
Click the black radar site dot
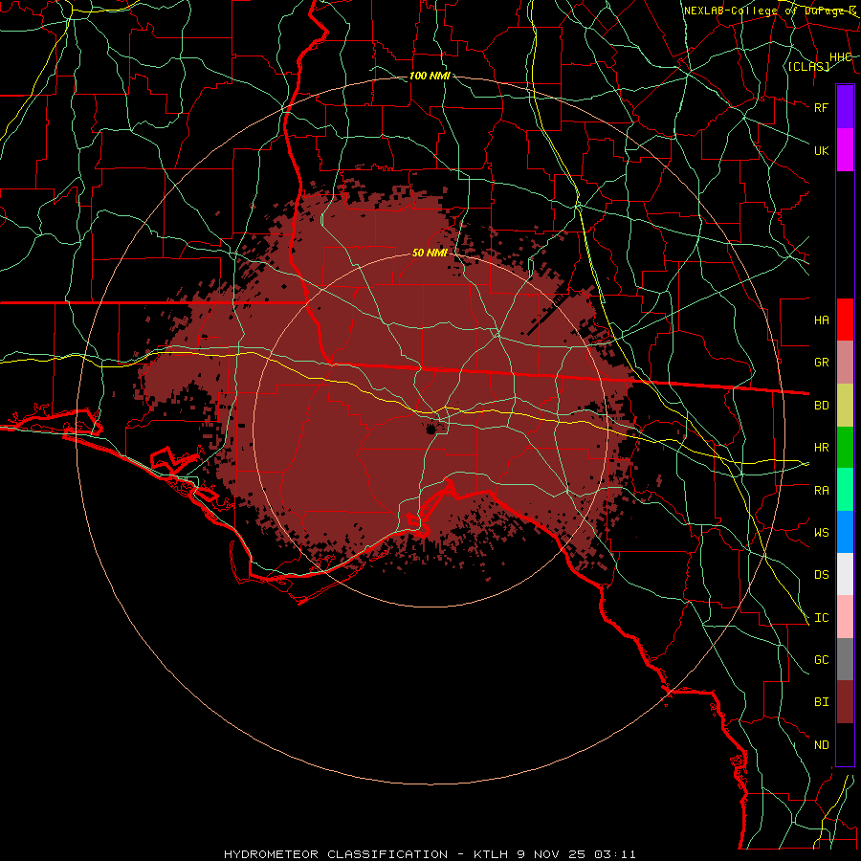[x=431, y=429]
